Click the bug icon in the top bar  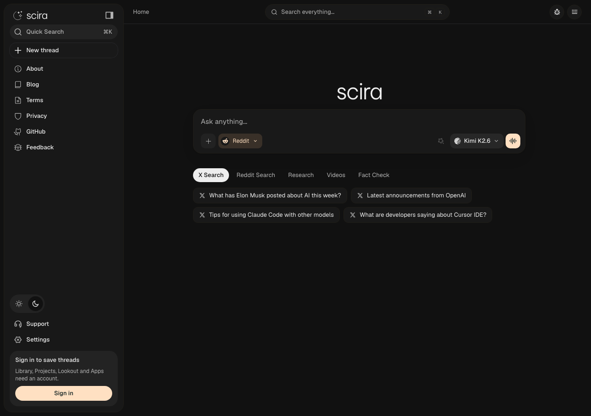557,12
